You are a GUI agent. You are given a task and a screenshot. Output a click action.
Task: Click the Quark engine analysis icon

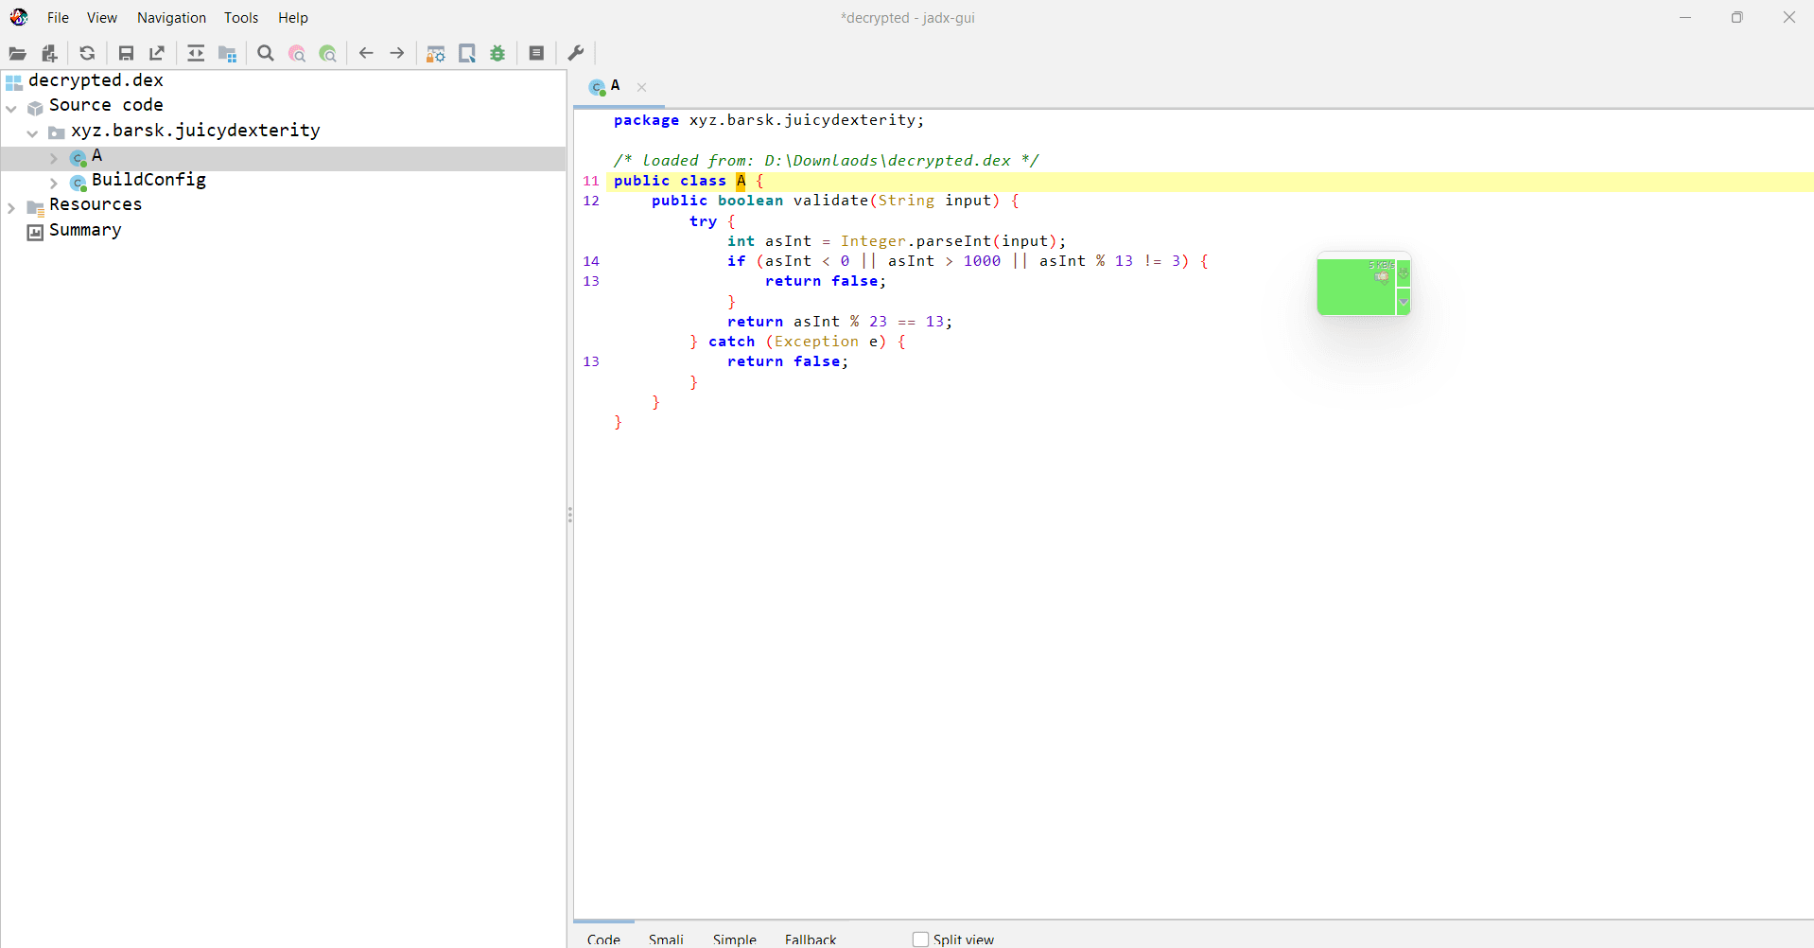tap(467, 54)
